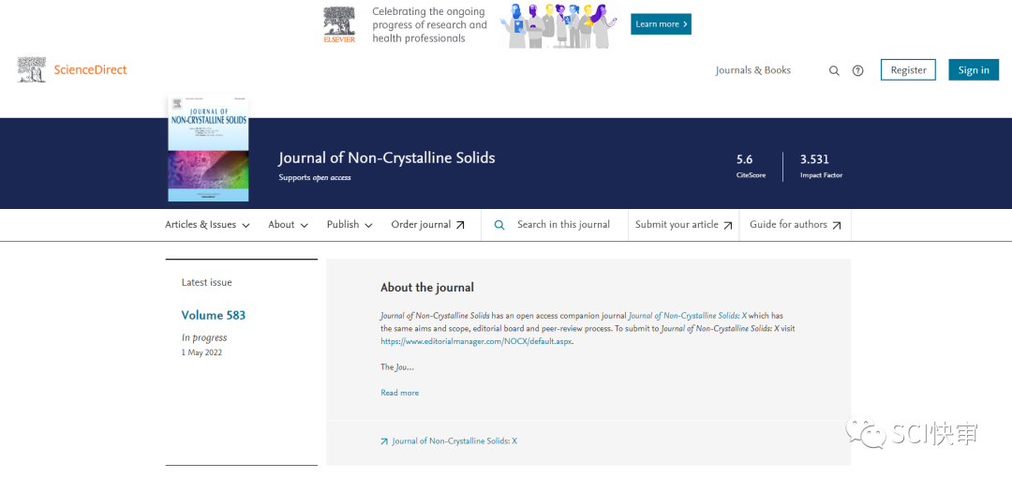
Task: Click arrow icon beside Guide for authors
Action: (837, 225)
